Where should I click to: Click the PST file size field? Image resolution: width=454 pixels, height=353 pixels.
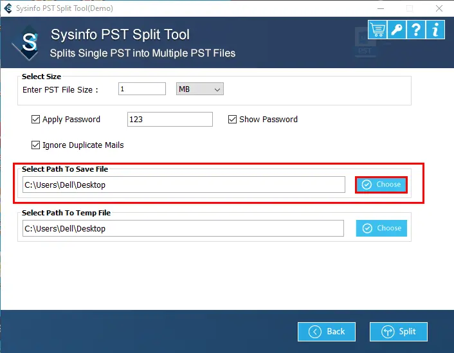142,89
